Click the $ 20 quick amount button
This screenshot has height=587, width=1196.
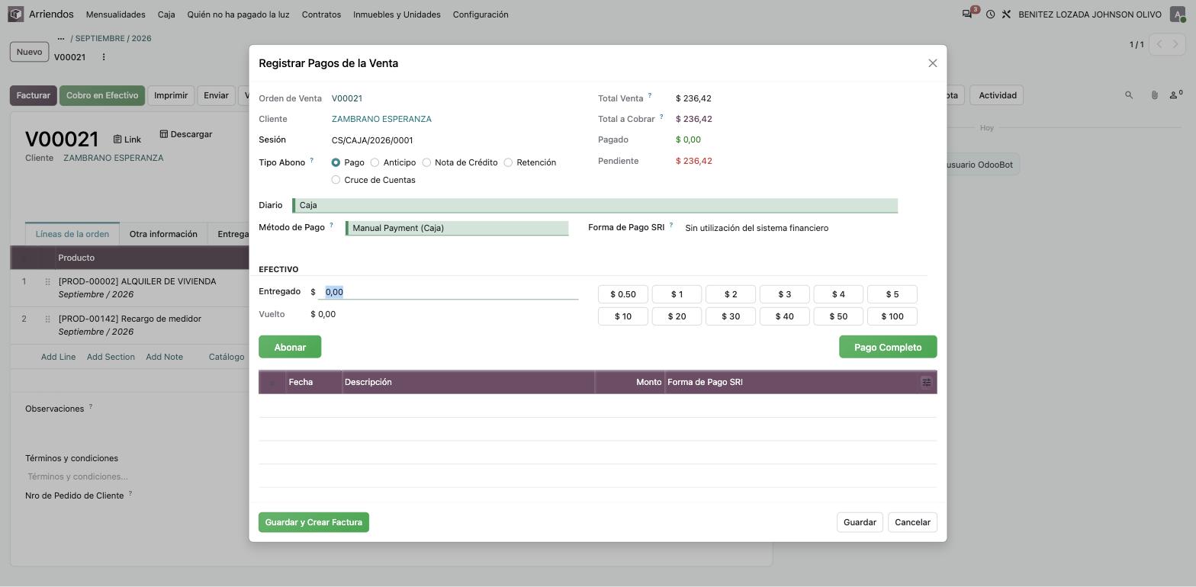(677, 316)
